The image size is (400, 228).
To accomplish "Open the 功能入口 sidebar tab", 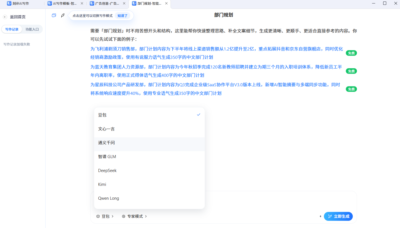I will [32, 29].
